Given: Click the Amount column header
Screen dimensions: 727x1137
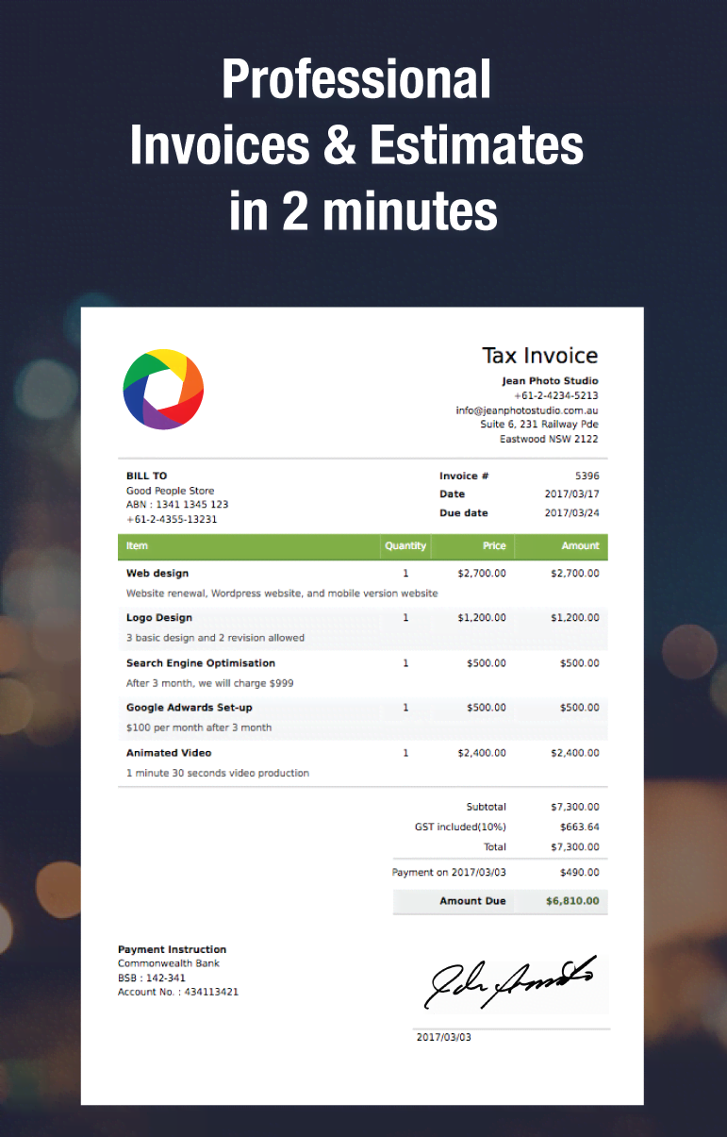Looking at the screenshot, I should 581,546.
